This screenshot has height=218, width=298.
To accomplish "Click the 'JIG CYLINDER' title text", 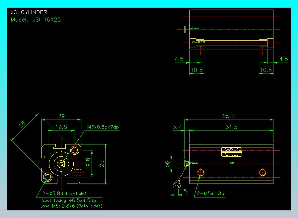I will [28, 12].
